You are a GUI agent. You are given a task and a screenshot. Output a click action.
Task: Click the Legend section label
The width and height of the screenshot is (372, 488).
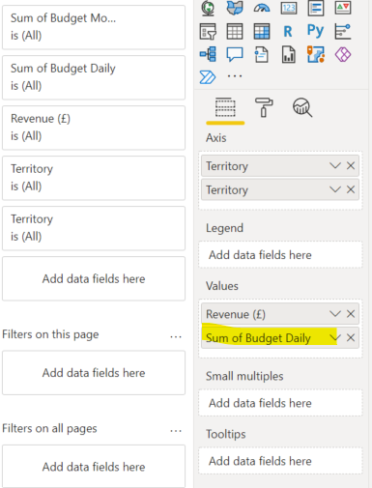point(225,228)
